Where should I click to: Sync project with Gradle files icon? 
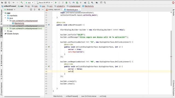coord(85,2)
